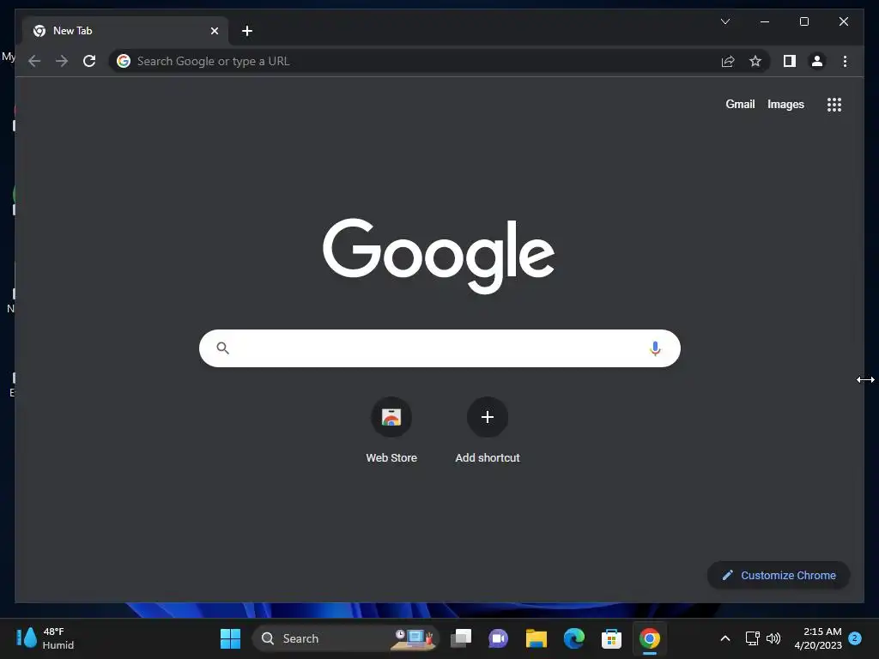
Task: Open Microsoft Store from taskbar
Action: pyautogui.click(x=611, y=638)
